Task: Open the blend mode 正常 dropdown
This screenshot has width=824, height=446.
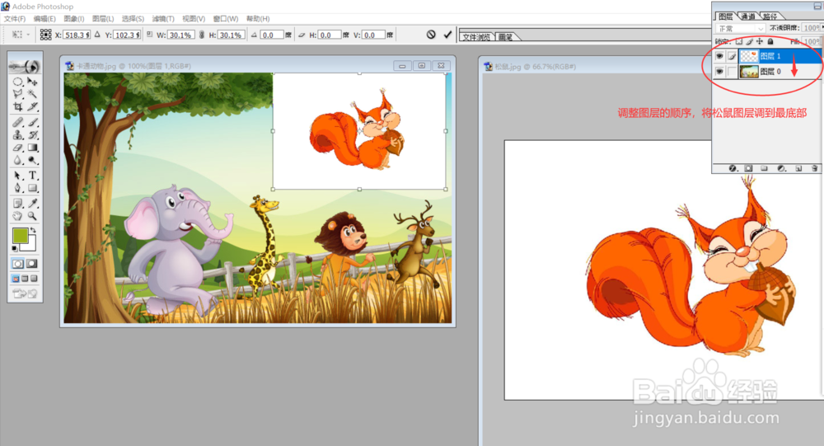Action: click(741, 28)
